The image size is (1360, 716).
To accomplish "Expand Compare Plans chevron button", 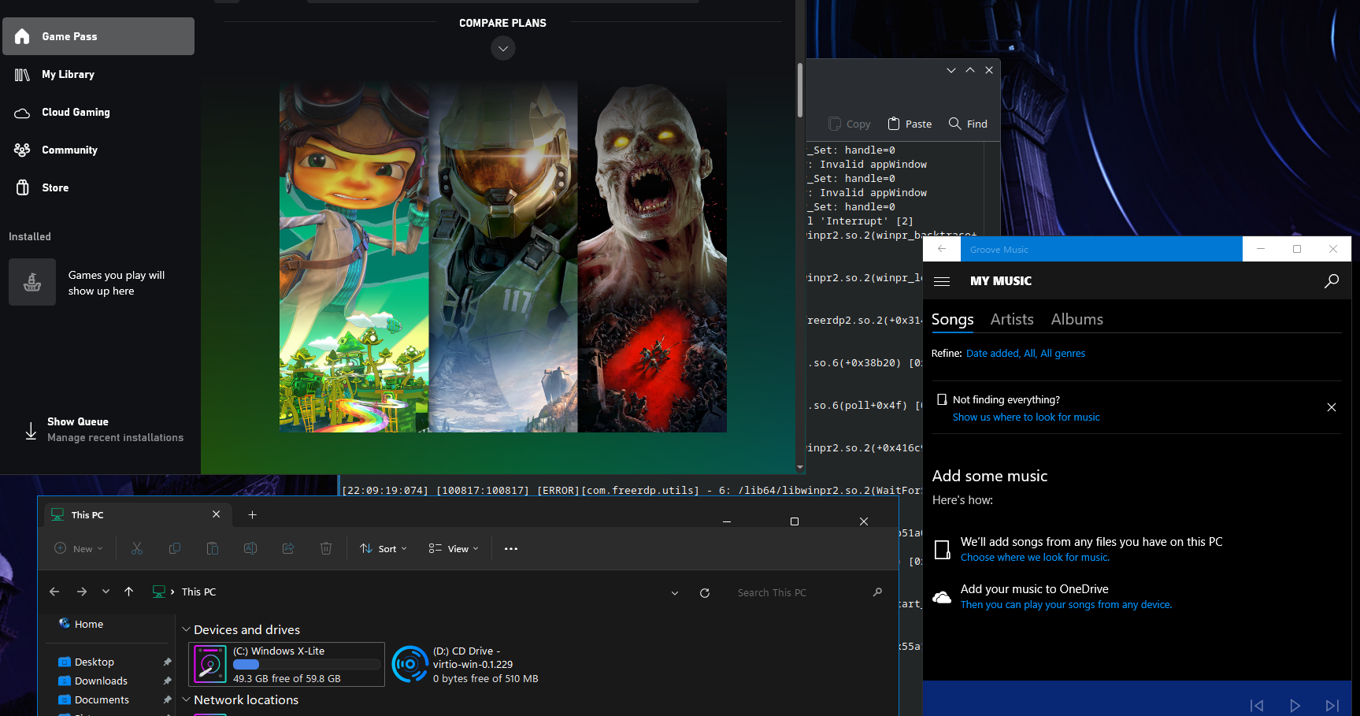I will [x=503, y=49].
